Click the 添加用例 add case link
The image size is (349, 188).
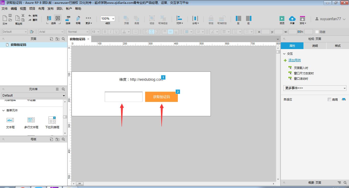(295, 60)
